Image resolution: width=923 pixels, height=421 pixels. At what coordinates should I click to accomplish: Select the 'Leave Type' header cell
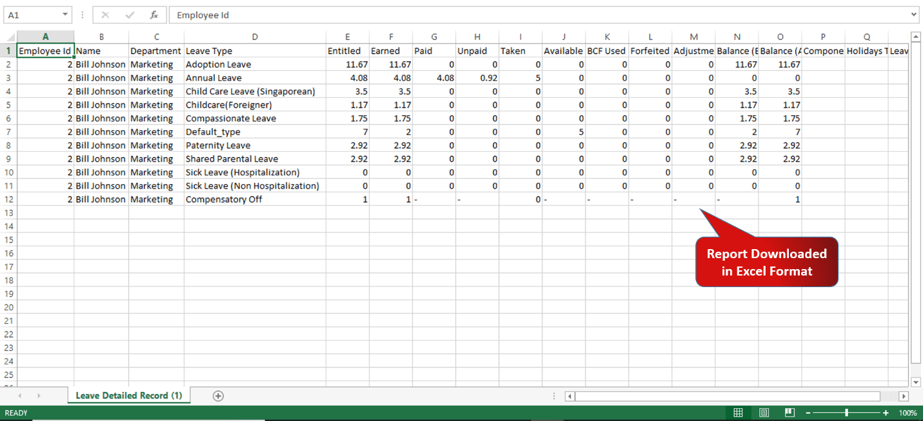(255, 51)
